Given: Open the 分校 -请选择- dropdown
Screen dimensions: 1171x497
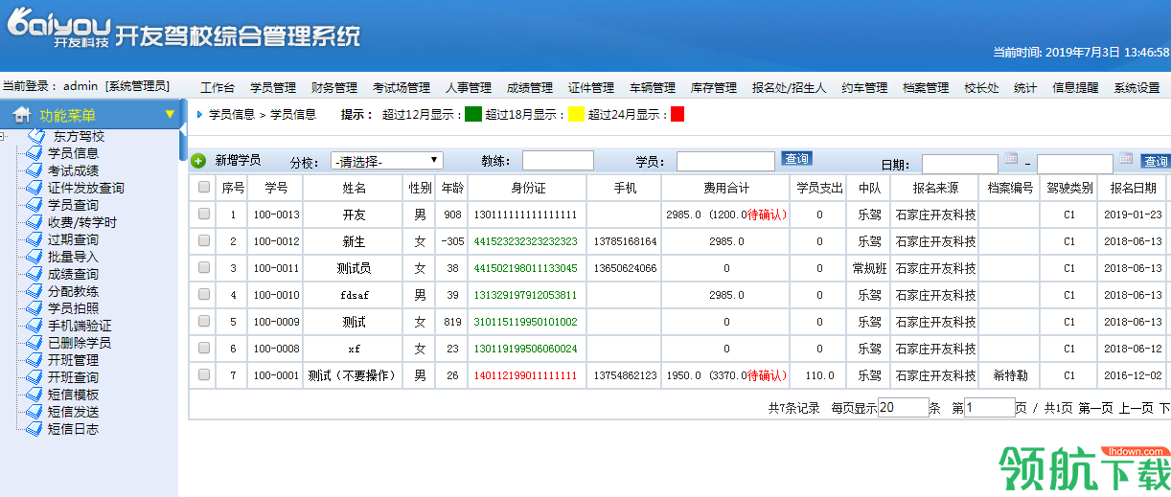Looking at the screenshot, I should coord(386,161).
